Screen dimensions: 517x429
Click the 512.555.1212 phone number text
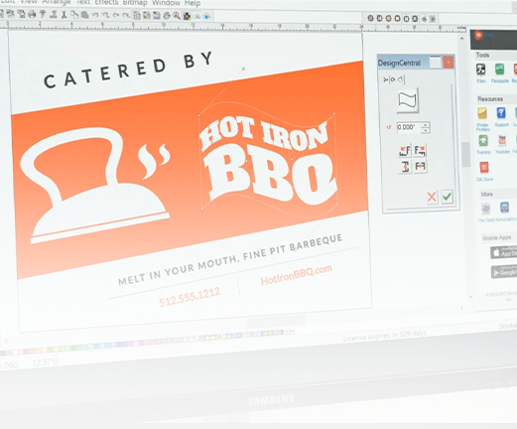click(x=190, y=297)
